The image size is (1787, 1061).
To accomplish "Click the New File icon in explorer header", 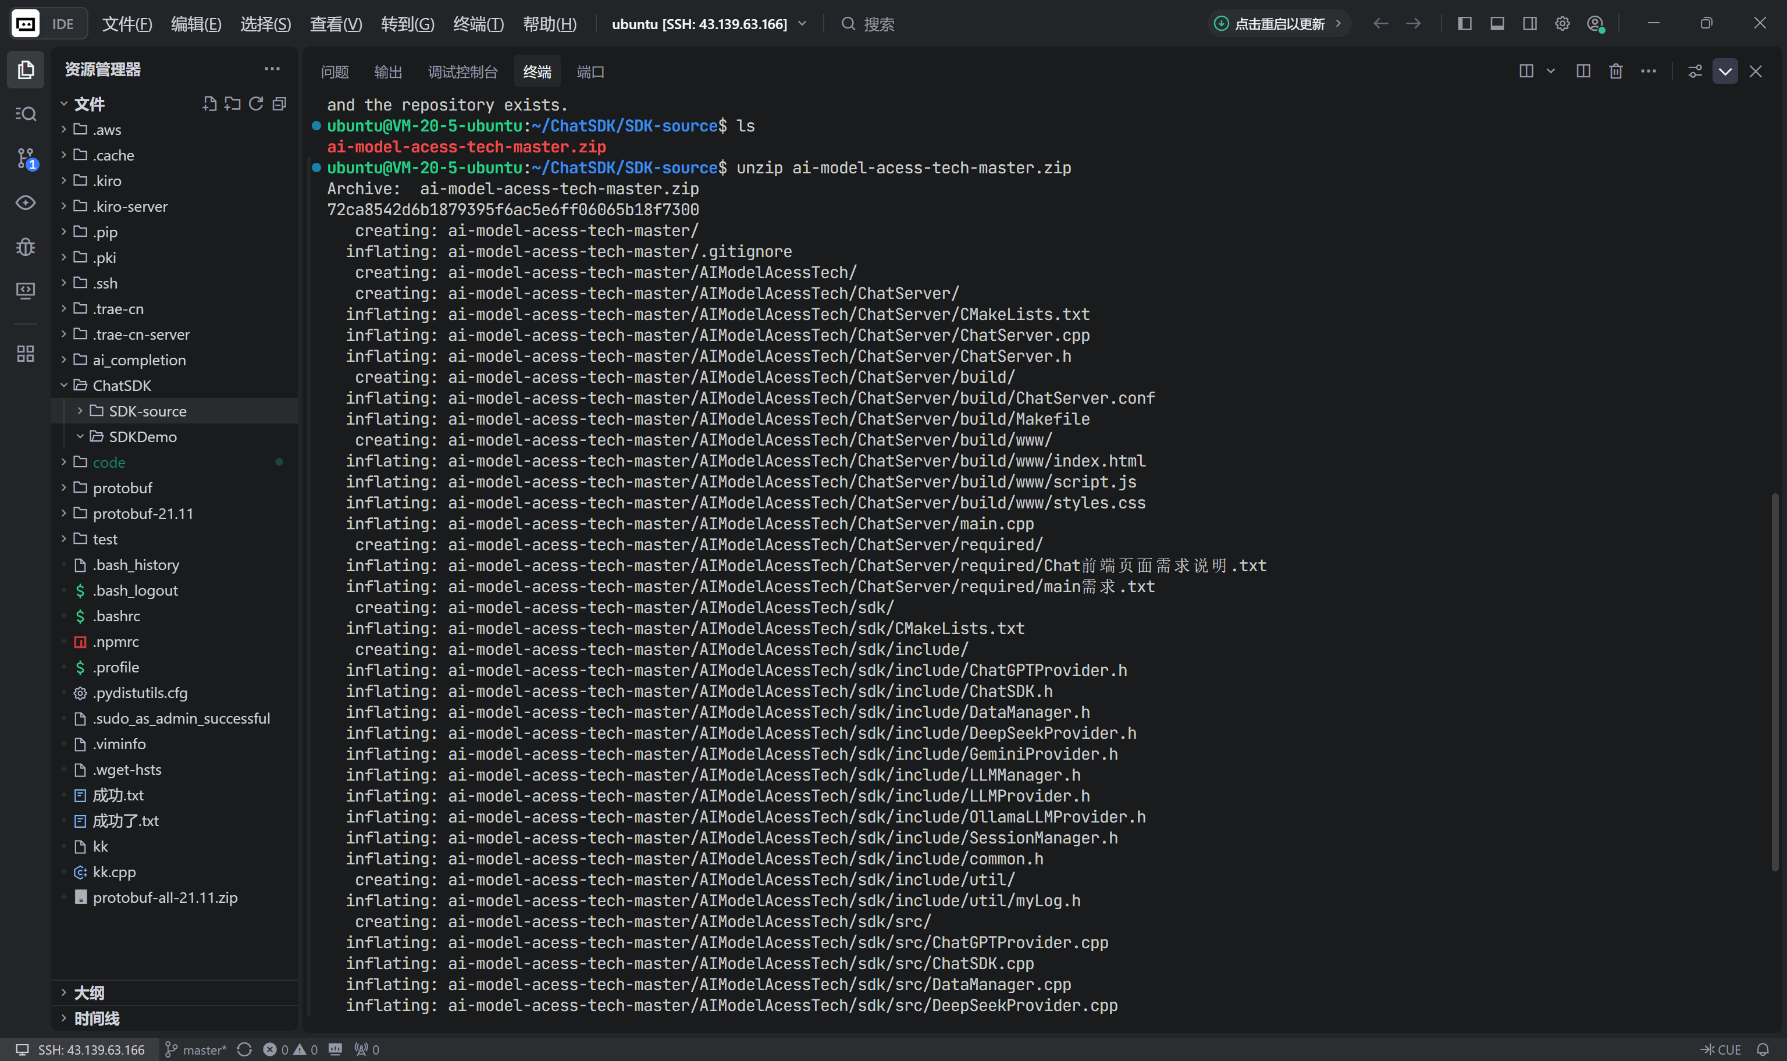I will [x=209, y=104].
